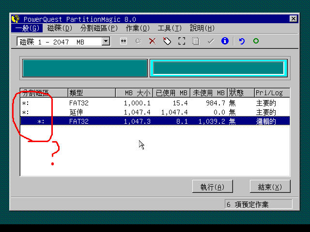The width and height of the screenshot is (310, 232).
Task: Click the 未使用 MB column header
Action: coord(209,93)
